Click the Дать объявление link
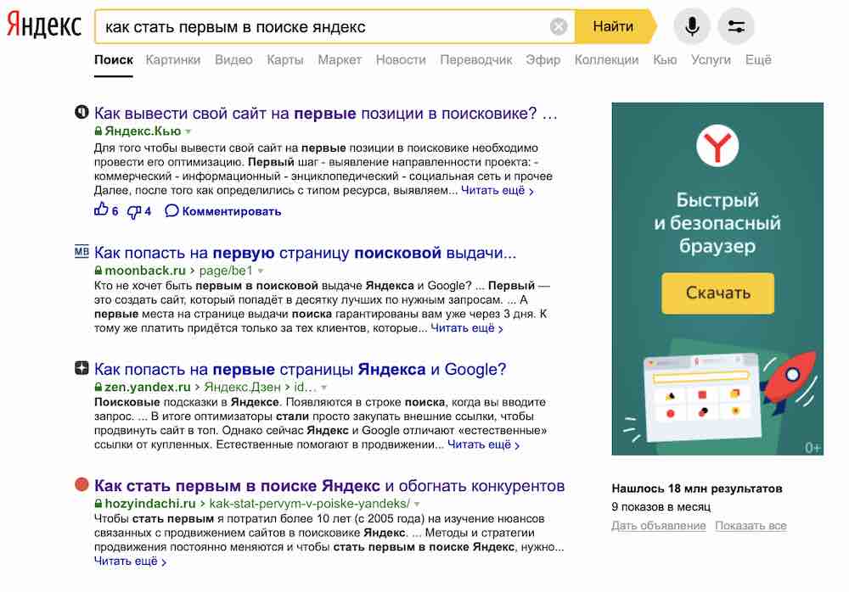 659,526
